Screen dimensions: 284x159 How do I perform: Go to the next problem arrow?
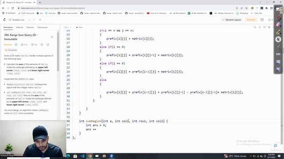[x=34, y=19]
